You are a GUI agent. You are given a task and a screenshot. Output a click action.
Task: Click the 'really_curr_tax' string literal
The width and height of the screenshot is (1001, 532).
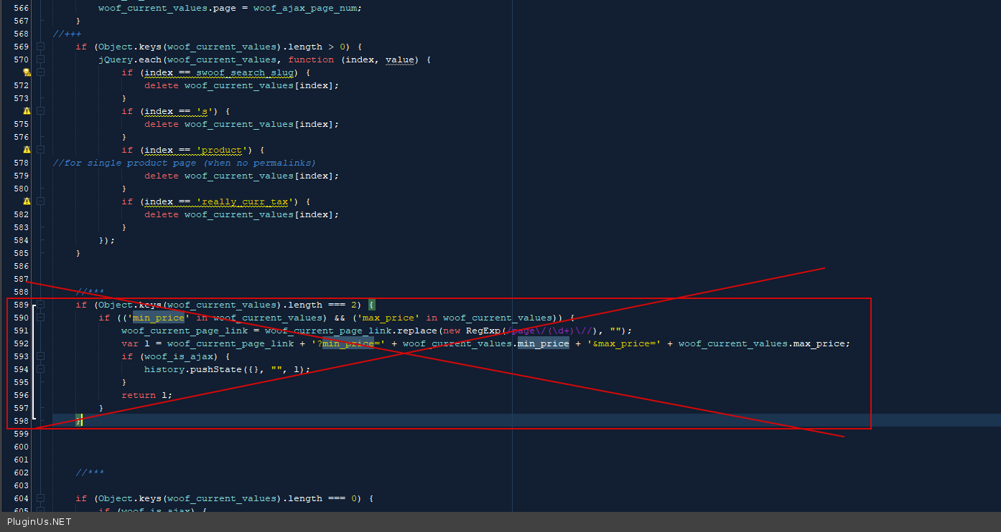point(245,201)
